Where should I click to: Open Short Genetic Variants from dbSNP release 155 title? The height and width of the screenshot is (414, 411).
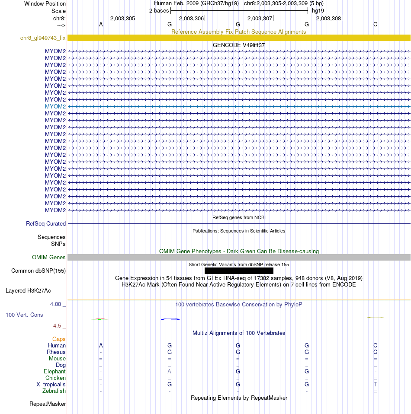(x=239, y=265)
